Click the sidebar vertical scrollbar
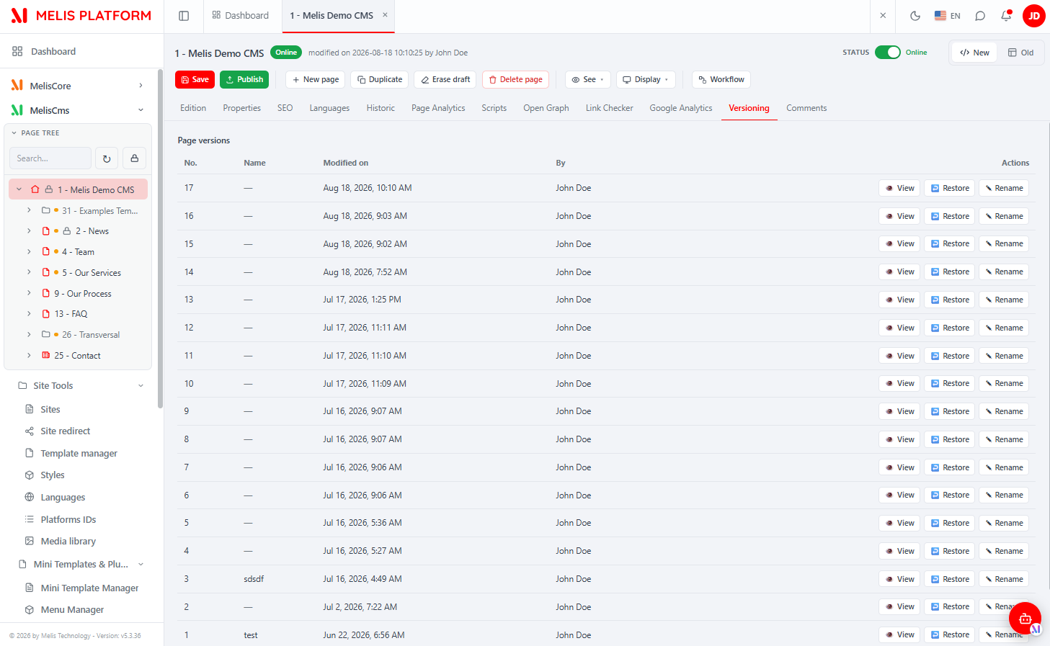 [160, 238]
